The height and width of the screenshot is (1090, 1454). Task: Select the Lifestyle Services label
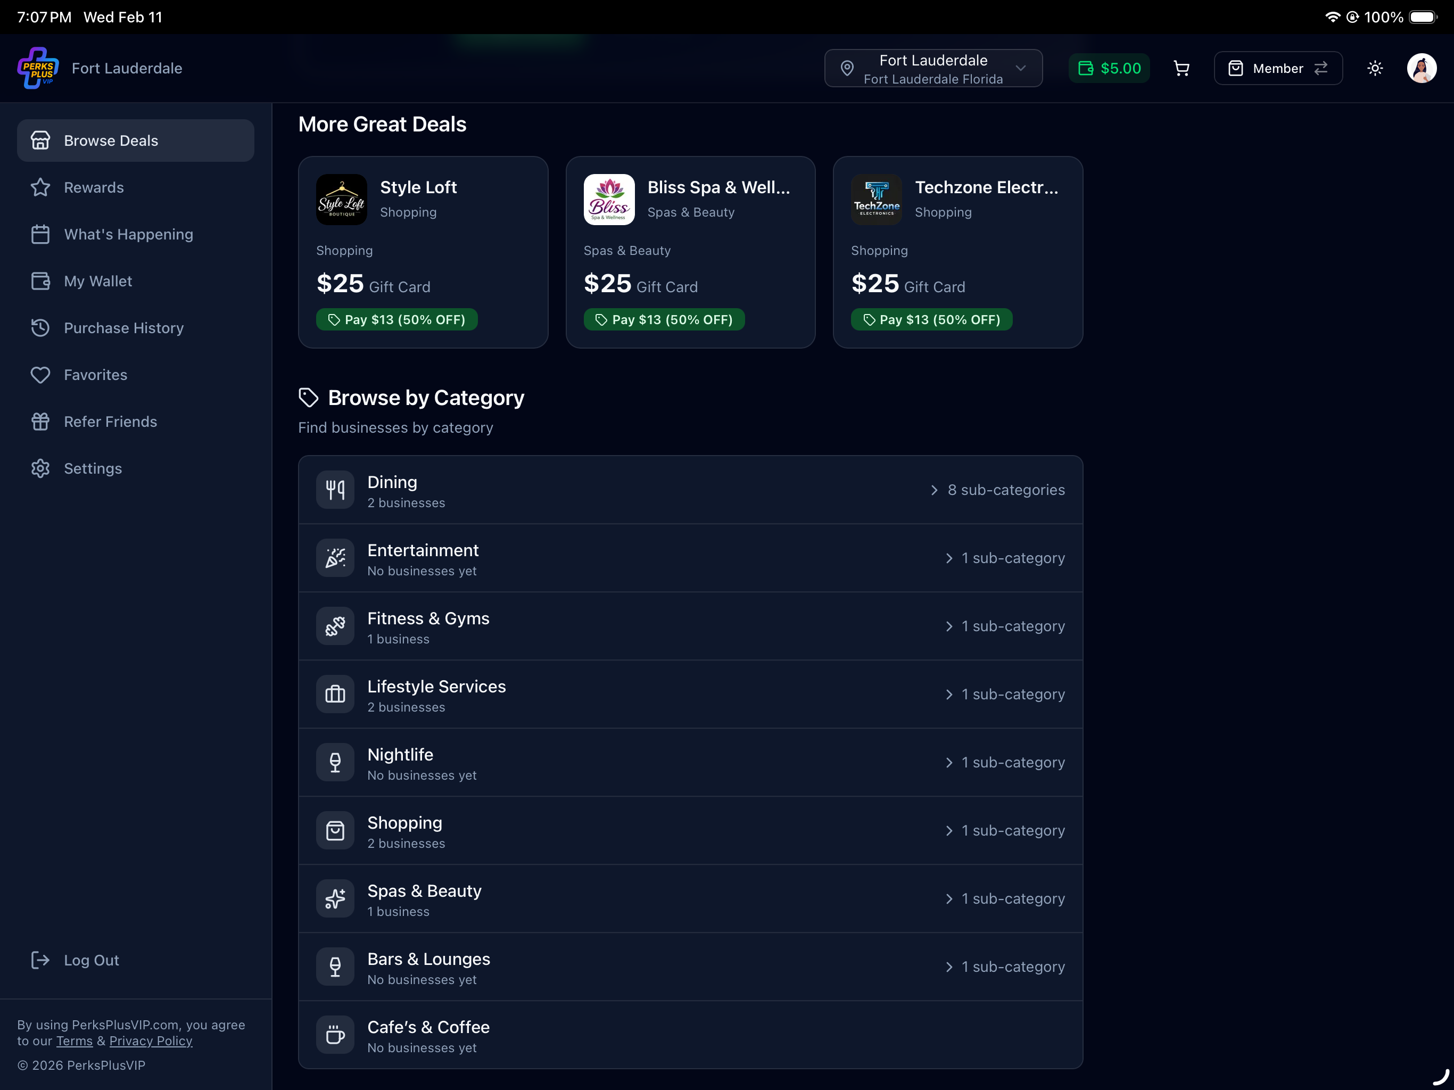436,687
